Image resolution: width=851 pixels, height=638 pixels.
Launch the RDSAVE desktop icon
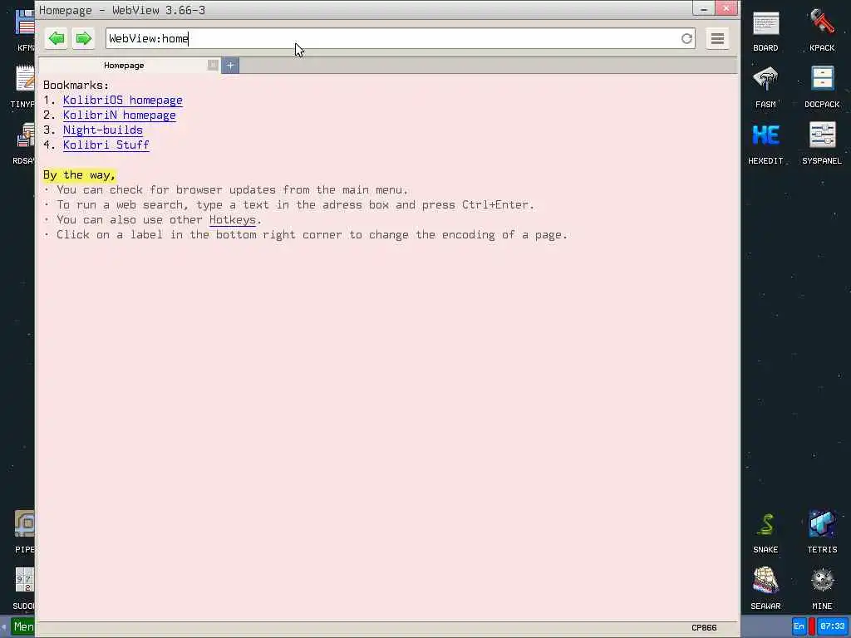coord(25,145)
